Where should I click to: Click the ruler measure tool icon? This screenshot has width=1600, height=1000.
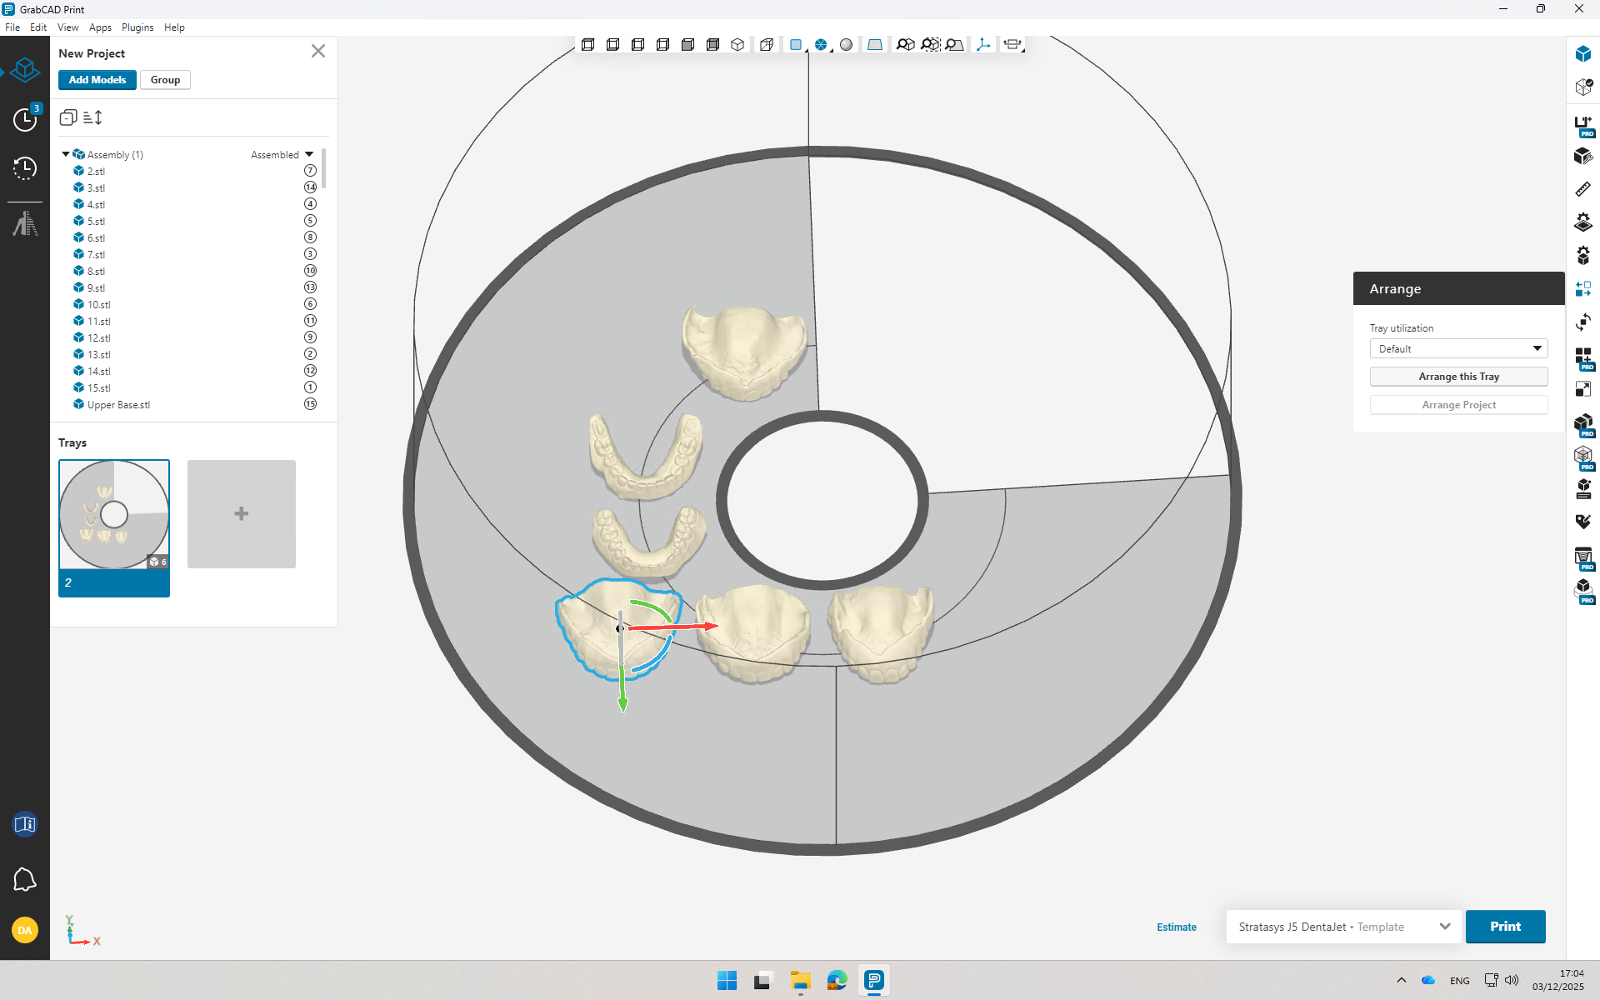[x=1582, y=189]
